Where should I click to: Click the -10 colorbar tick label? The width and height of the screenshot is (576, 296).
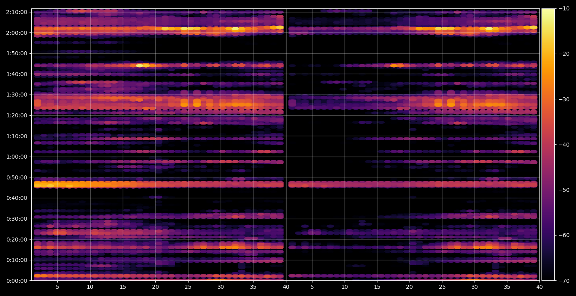pyautogui.click(x=564, y=9)
